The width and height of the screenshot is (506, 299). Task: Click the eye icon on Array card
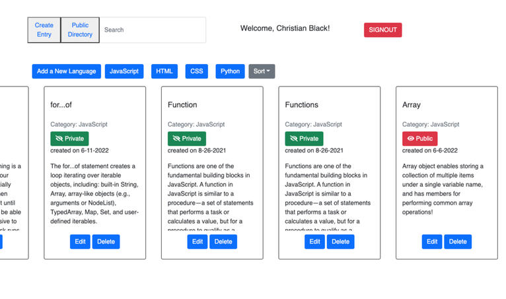[x=410, y=139]
